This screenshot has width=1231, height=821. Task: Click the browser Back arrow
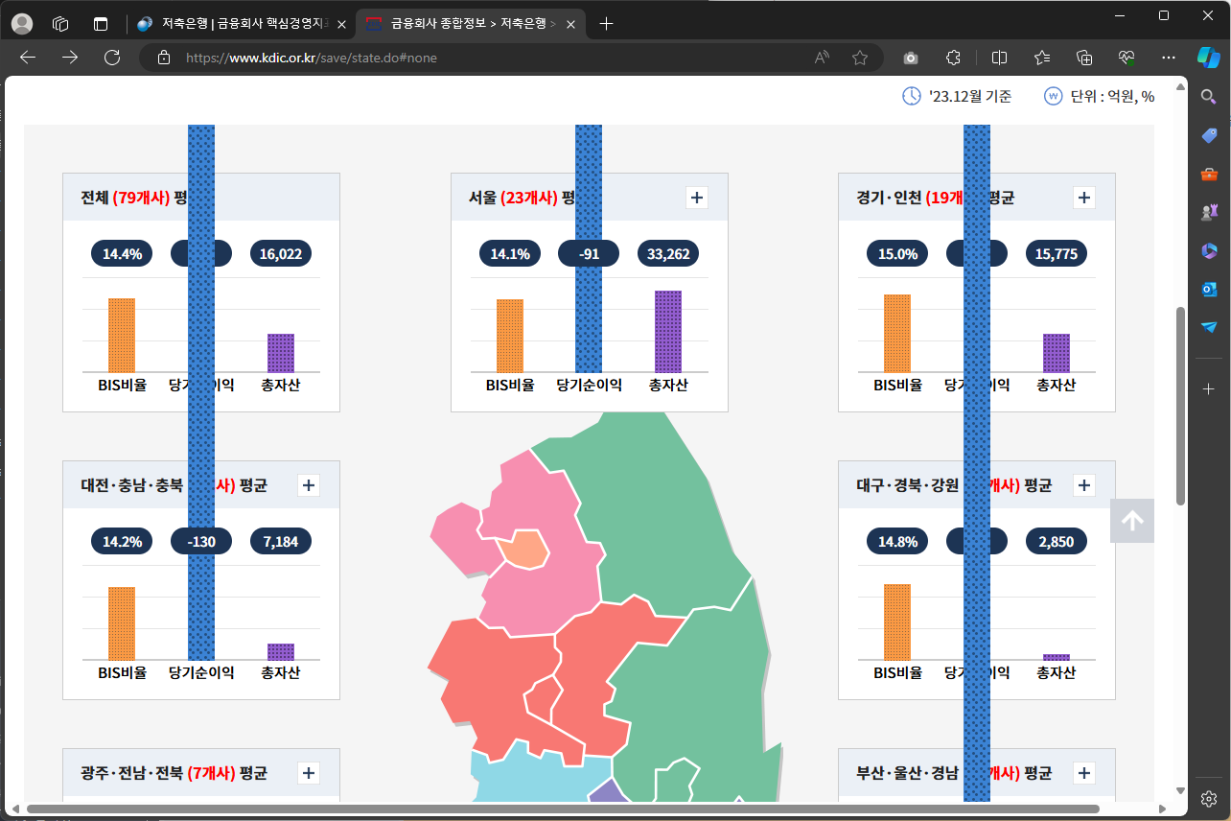point(28,58)
